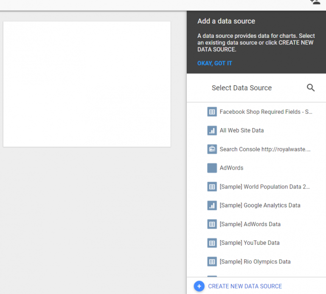
Task: Click the Sample Google Analytics bar-chart icon
Action: (212, 205)
